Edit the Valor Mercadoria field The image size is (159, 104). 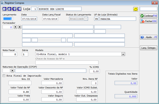[x=52, y=83]
